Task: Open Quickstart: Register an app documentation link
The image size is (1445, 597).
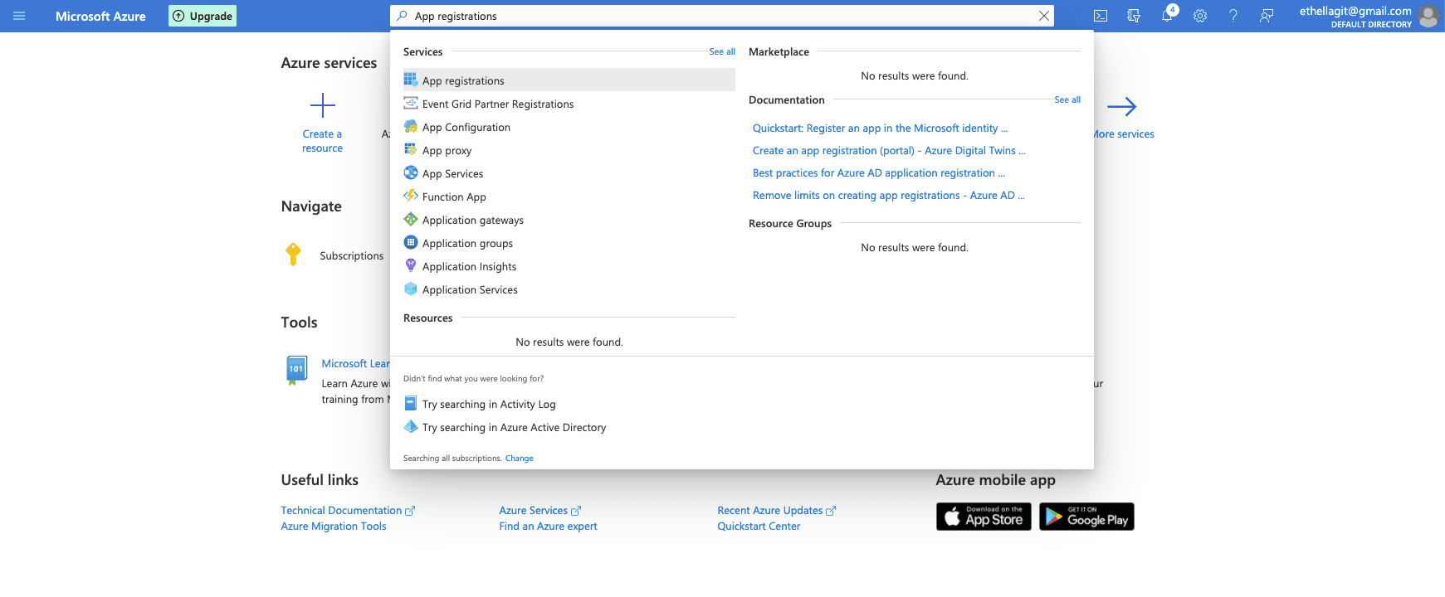Action: tap(880, 128)
